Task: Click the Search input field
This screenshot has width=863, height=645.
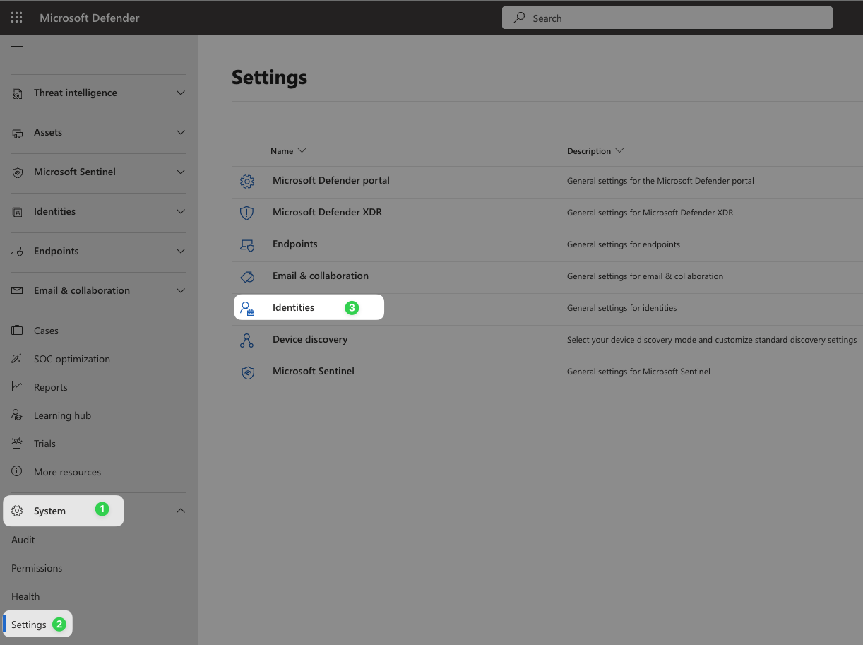Action: (x=667, y=18)
